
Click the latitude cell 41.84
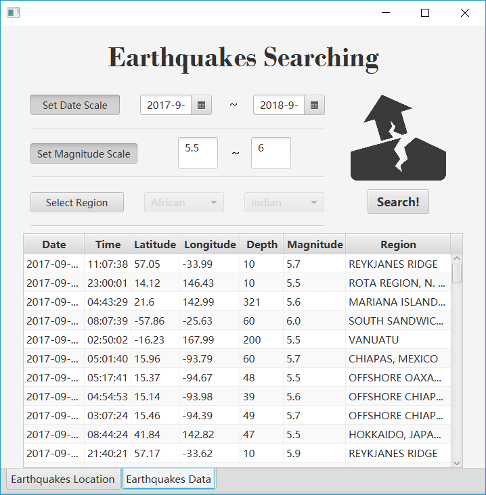(155, 434)
